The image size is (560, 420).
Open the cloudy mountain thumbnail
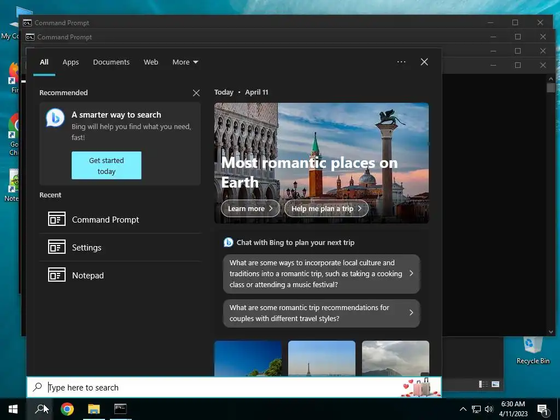[x=395, y=358]
